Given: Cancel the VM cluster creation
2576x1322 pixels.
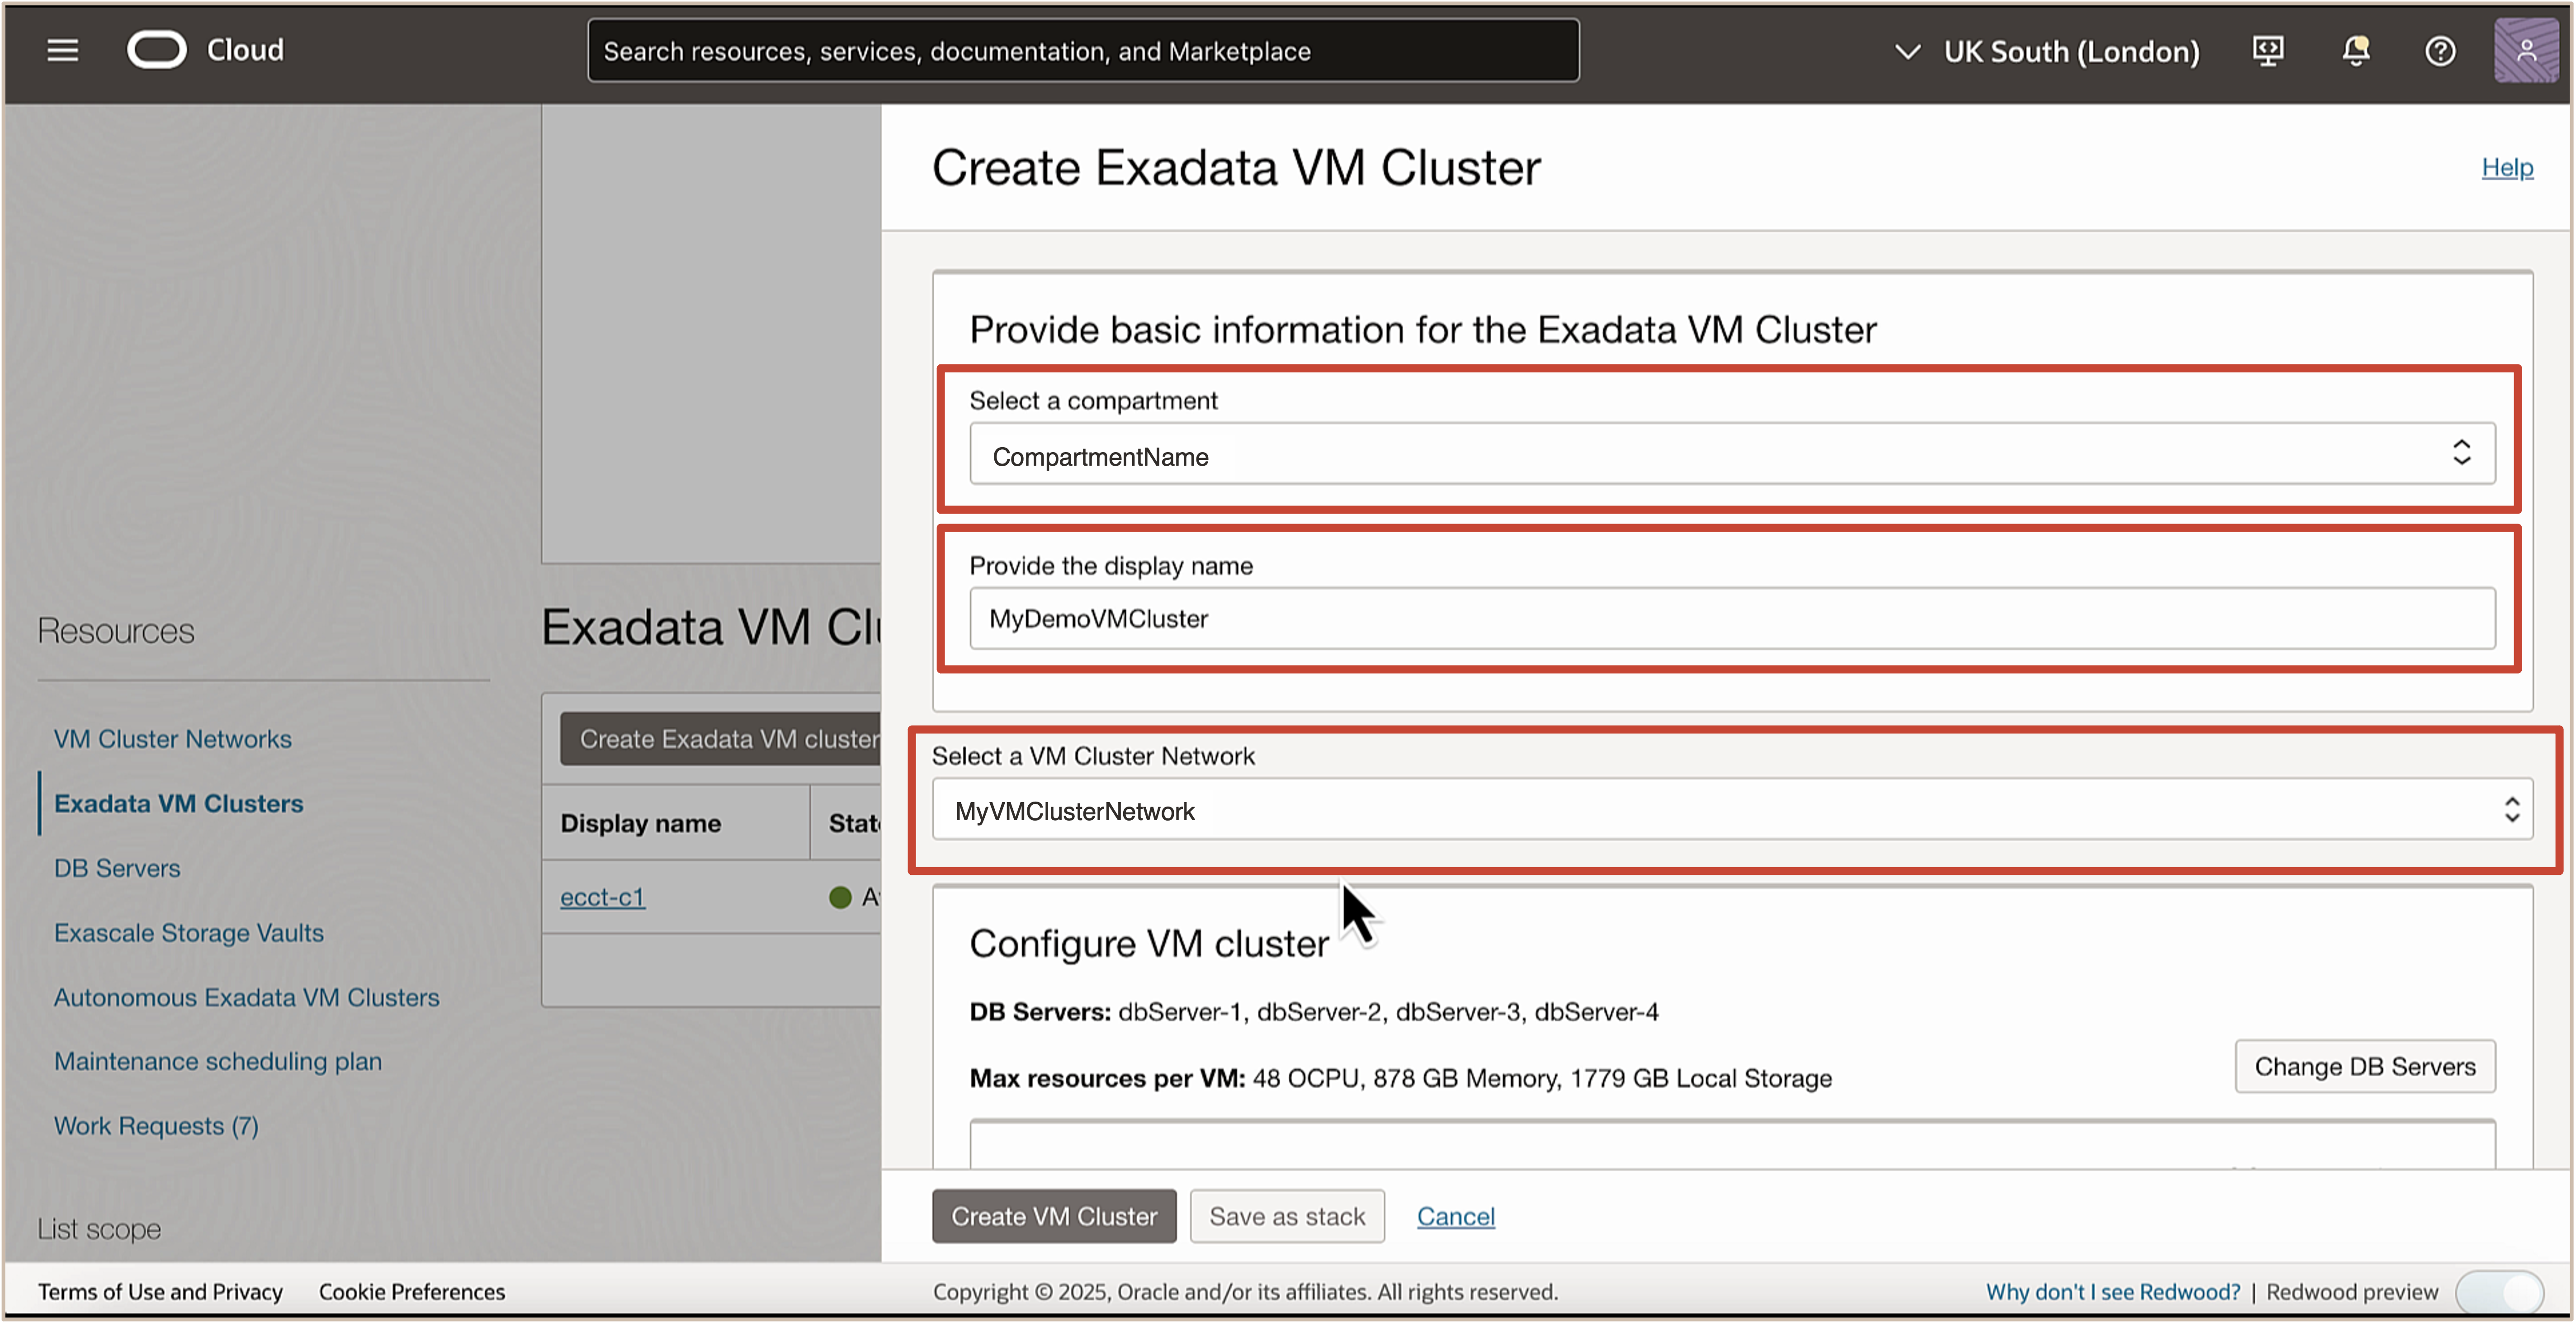Looking at the screenshot, I should tap(1455, 1216).
